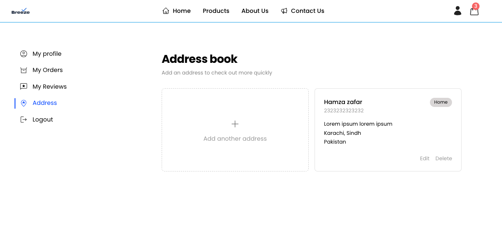This screenshot has height=226, width=502.
Task: Click the 'Add an address to check out' subtitle
Action: (x=217, y=73)
